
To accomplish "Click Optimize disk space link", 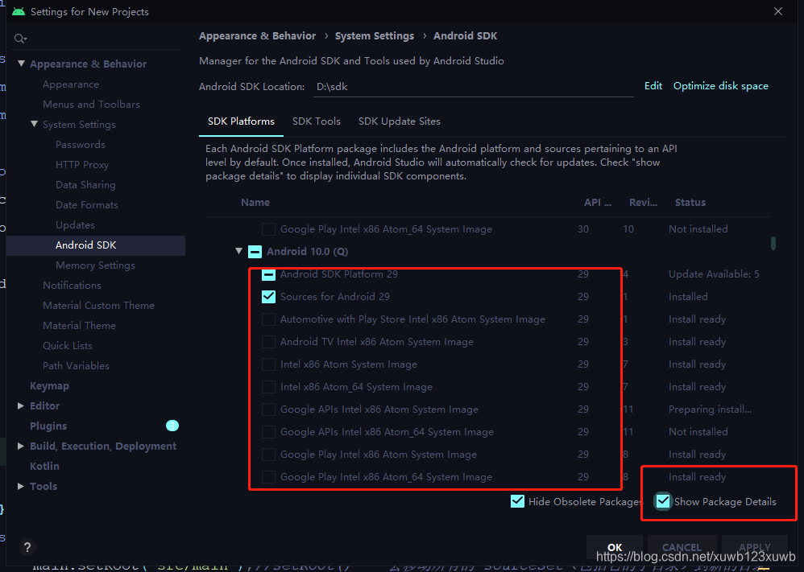I will click(x=721, y=86).
